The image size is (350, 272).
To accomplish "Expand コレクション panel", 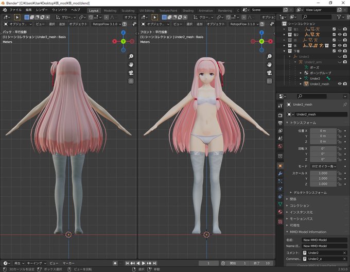I will (287, 206).
